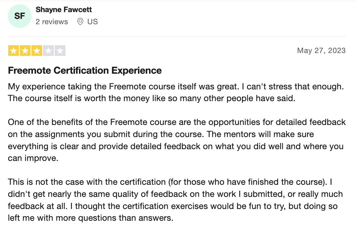Screen dimensions: 356x230
Task: Click the May 27, 2023 date
Action: coord(321,51)
